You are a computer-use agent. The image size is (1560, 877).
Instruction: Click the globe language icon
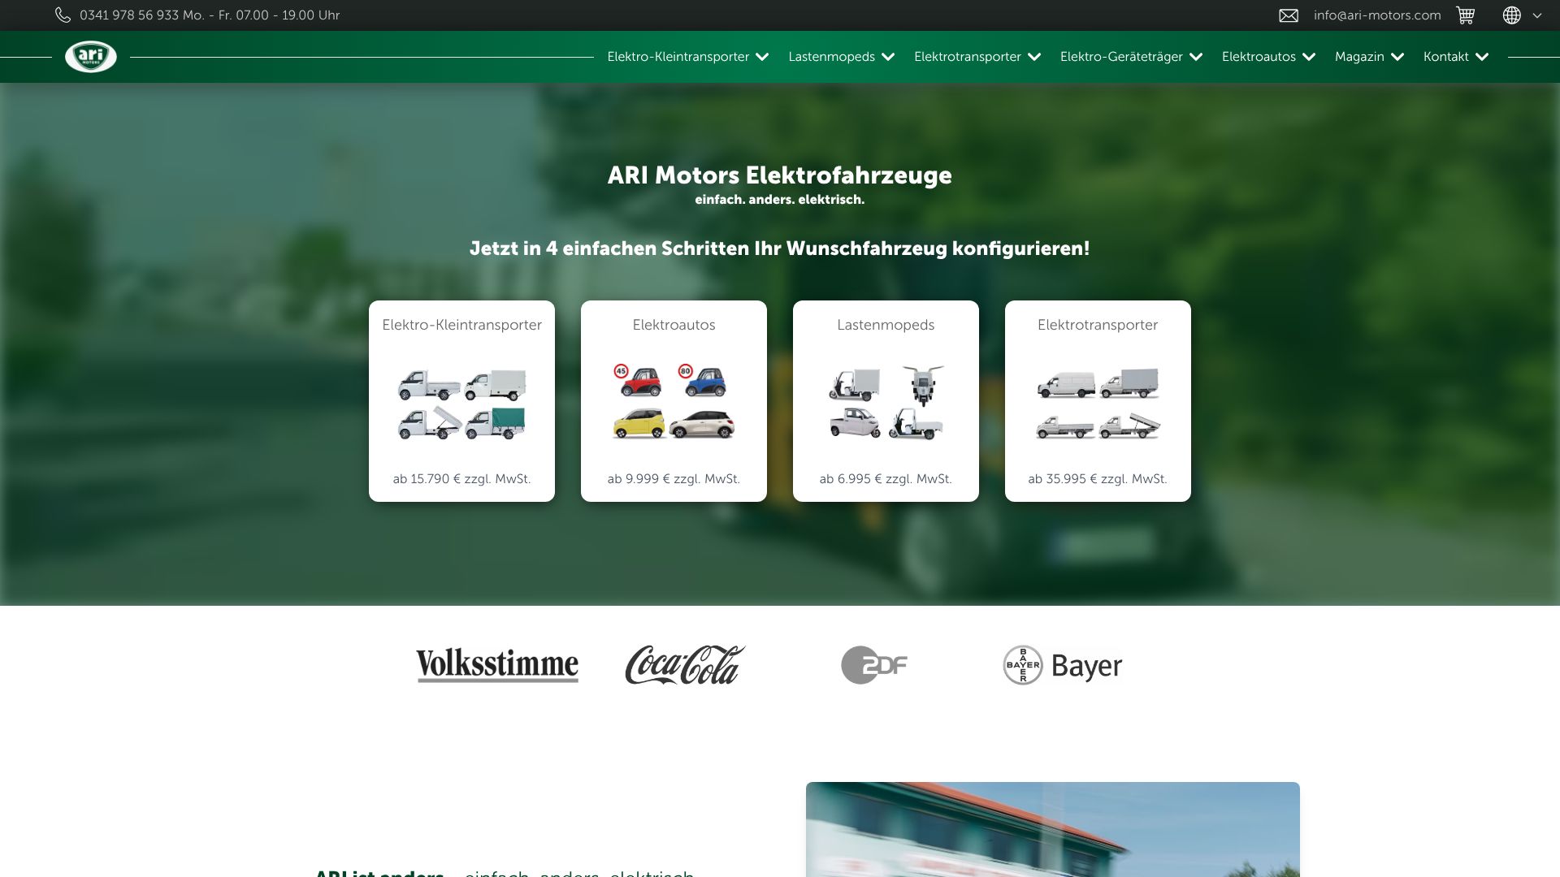1511,15
